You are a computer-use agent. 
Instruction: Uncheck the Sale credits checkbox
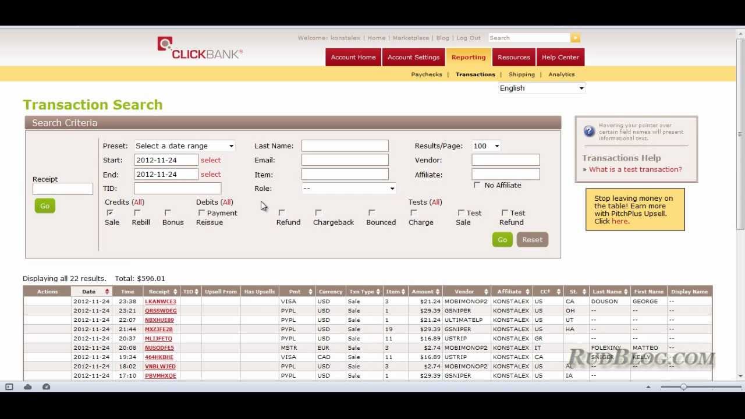pyautogui.click(x=110, y=213)
